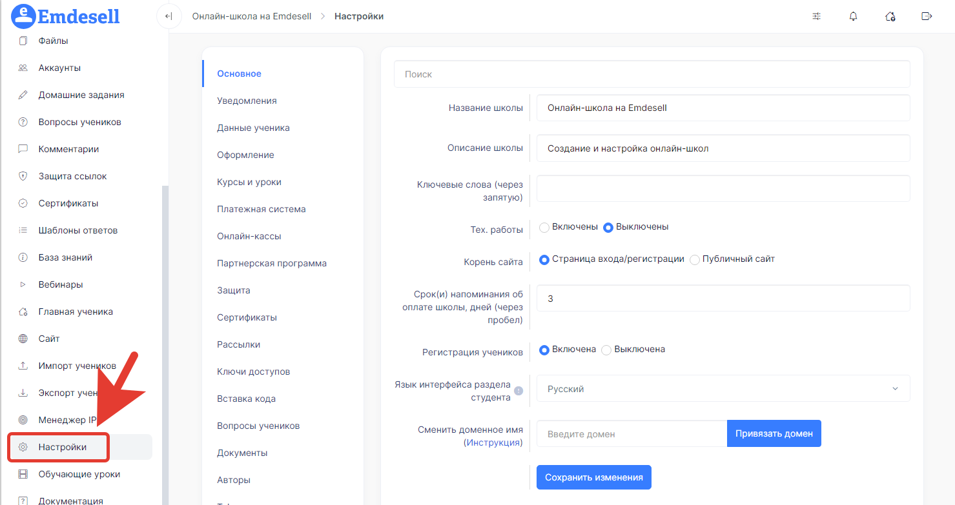Click the Вопросы учеников question icon

coord(23,122)
